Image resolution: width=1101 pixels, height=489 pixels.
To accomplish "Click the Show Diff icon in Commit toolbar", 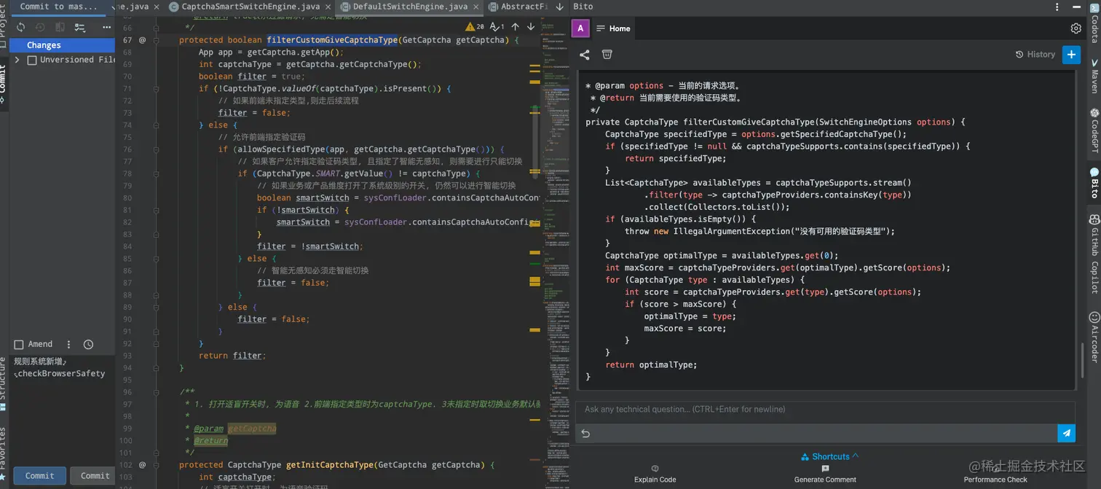I will pyautogui.click(x=60, y=27).
